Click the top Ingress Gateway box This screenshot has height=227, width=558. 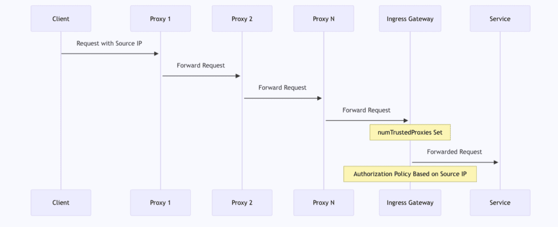click(410, 19)
